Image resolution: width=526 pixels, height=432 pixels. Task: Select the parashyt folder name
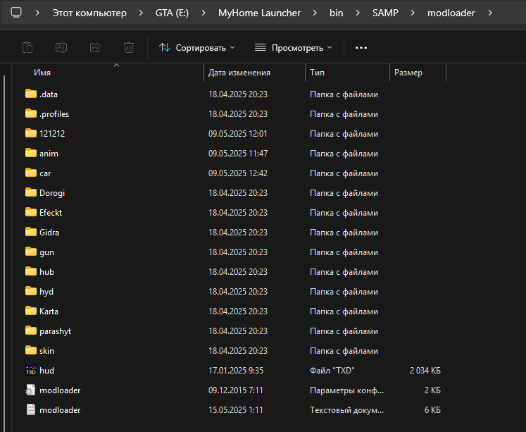point(56,331)
